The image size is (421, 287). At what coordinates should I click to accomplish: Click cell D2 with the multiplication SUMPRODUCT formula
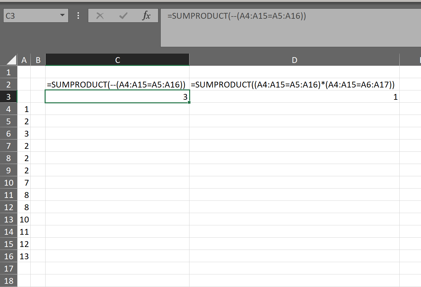(294, 84)
